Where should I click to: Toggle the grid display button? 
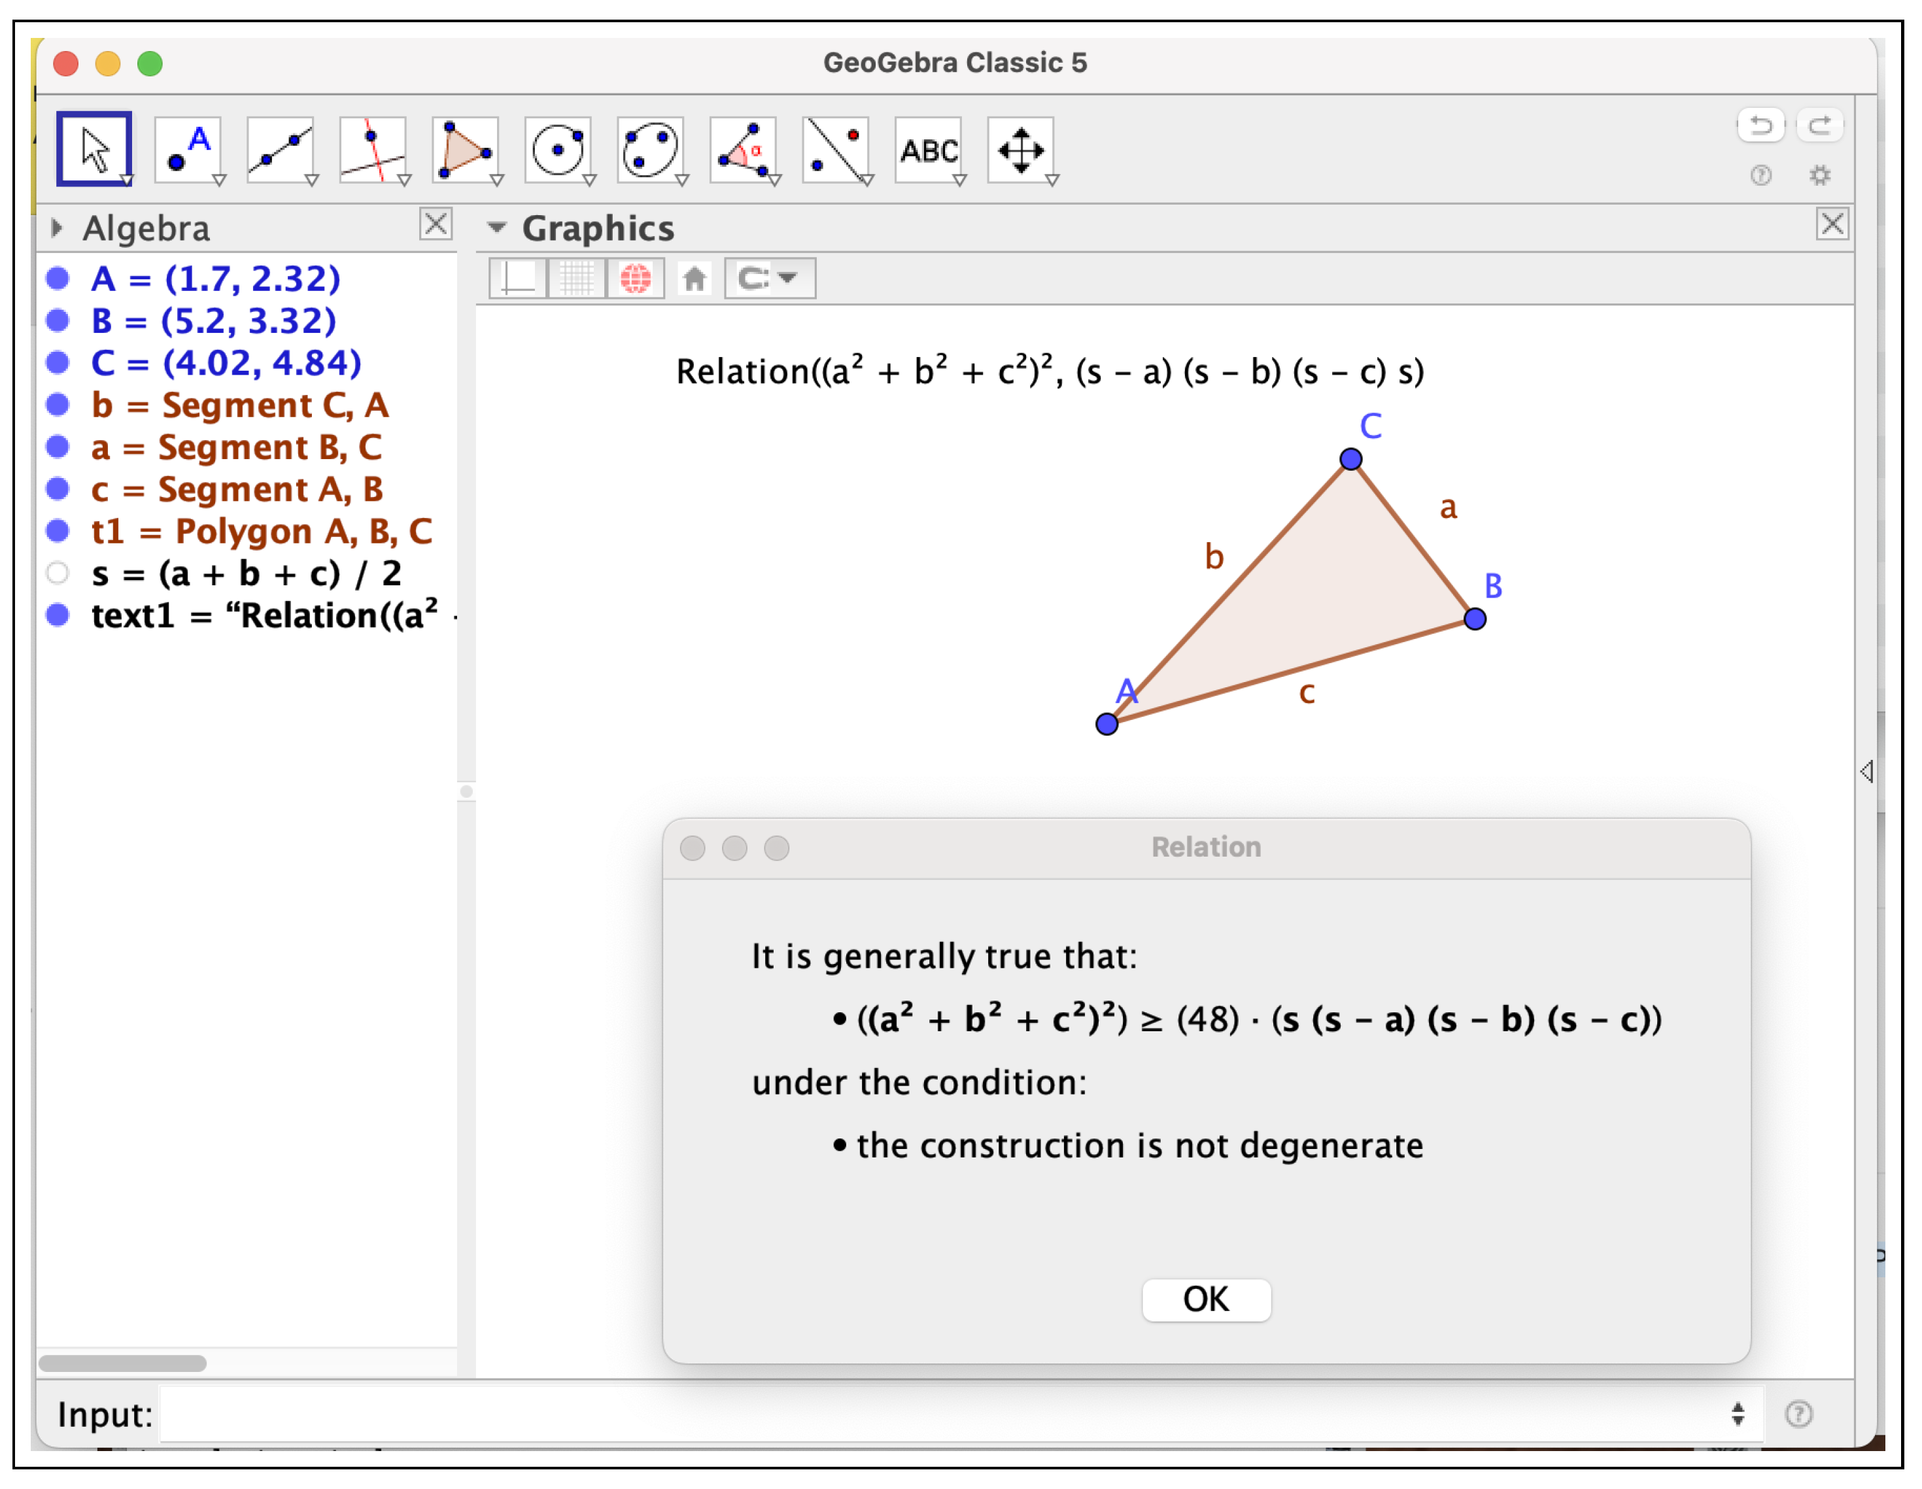[x=577, y=279]
